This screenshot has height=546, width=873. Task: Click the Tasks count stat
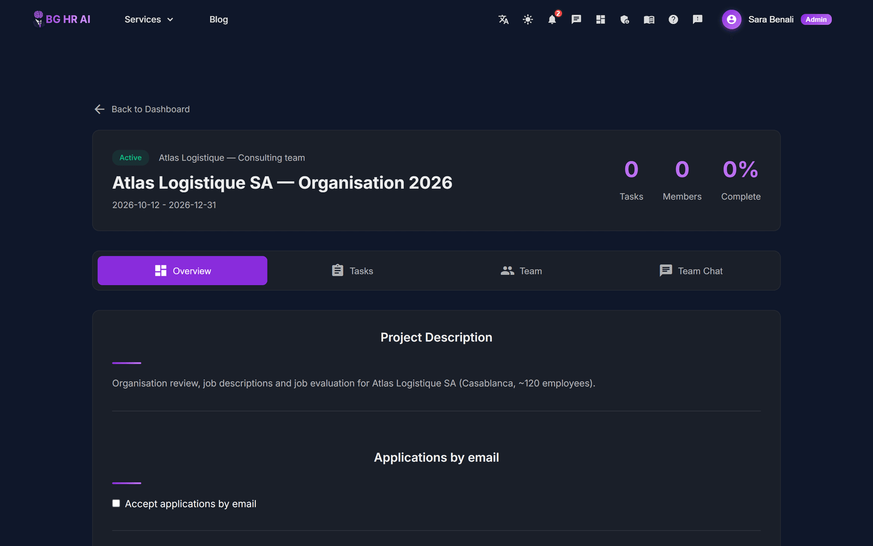point(631,180)
